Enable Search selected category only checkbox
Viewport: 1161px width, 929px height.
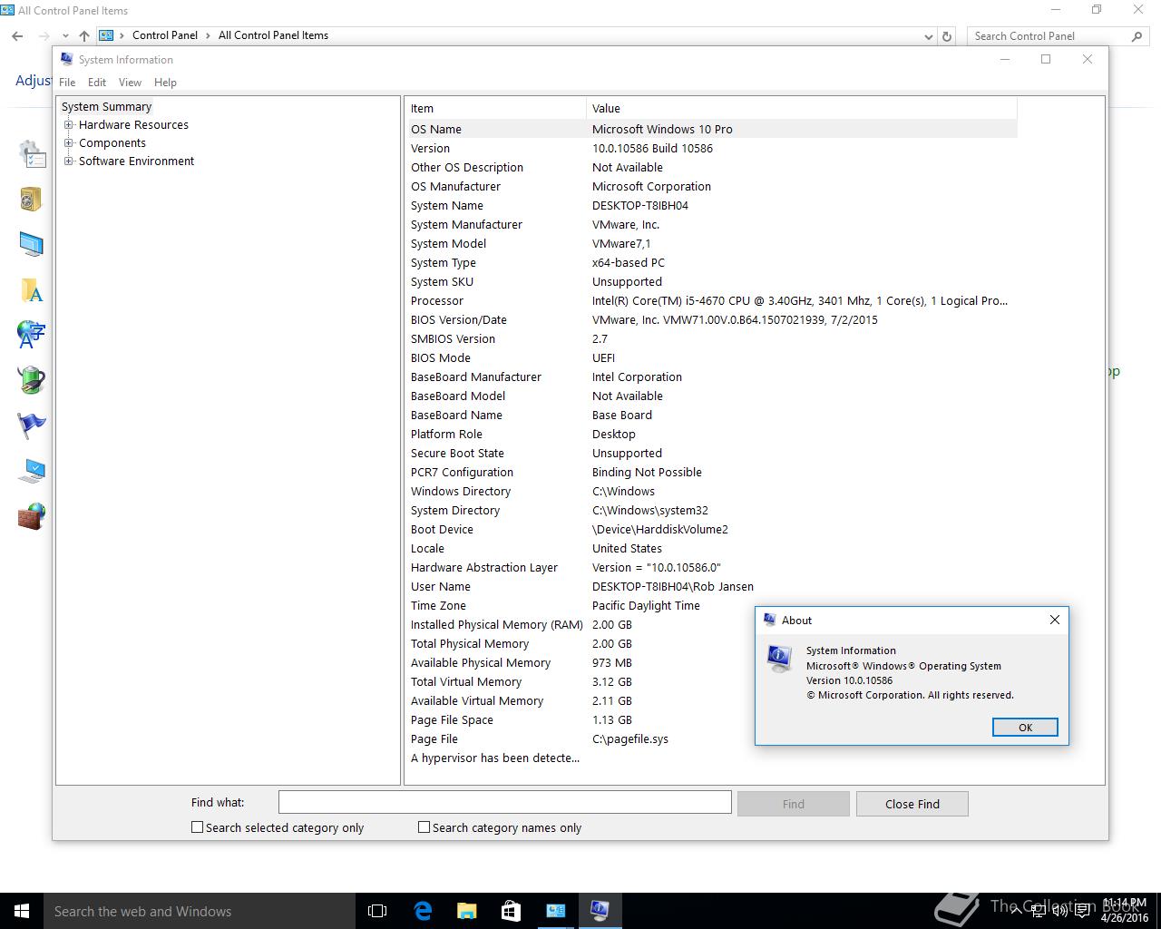(x=197, y=827)
